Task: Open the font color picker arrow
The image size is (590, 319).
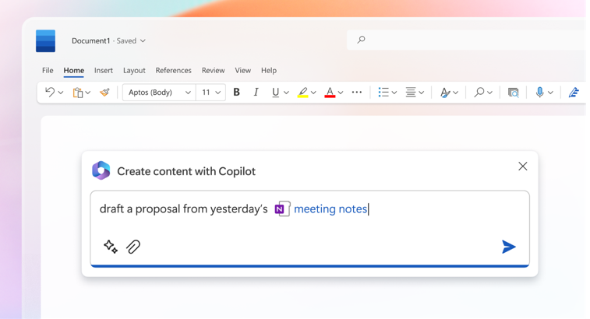Action: tap(341, 93)
